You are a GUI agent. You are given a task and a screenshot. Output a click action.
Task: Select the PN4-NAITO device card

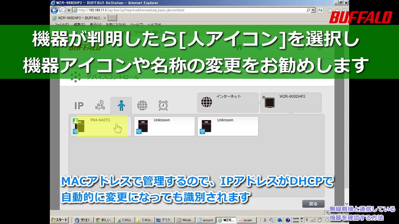101,126
